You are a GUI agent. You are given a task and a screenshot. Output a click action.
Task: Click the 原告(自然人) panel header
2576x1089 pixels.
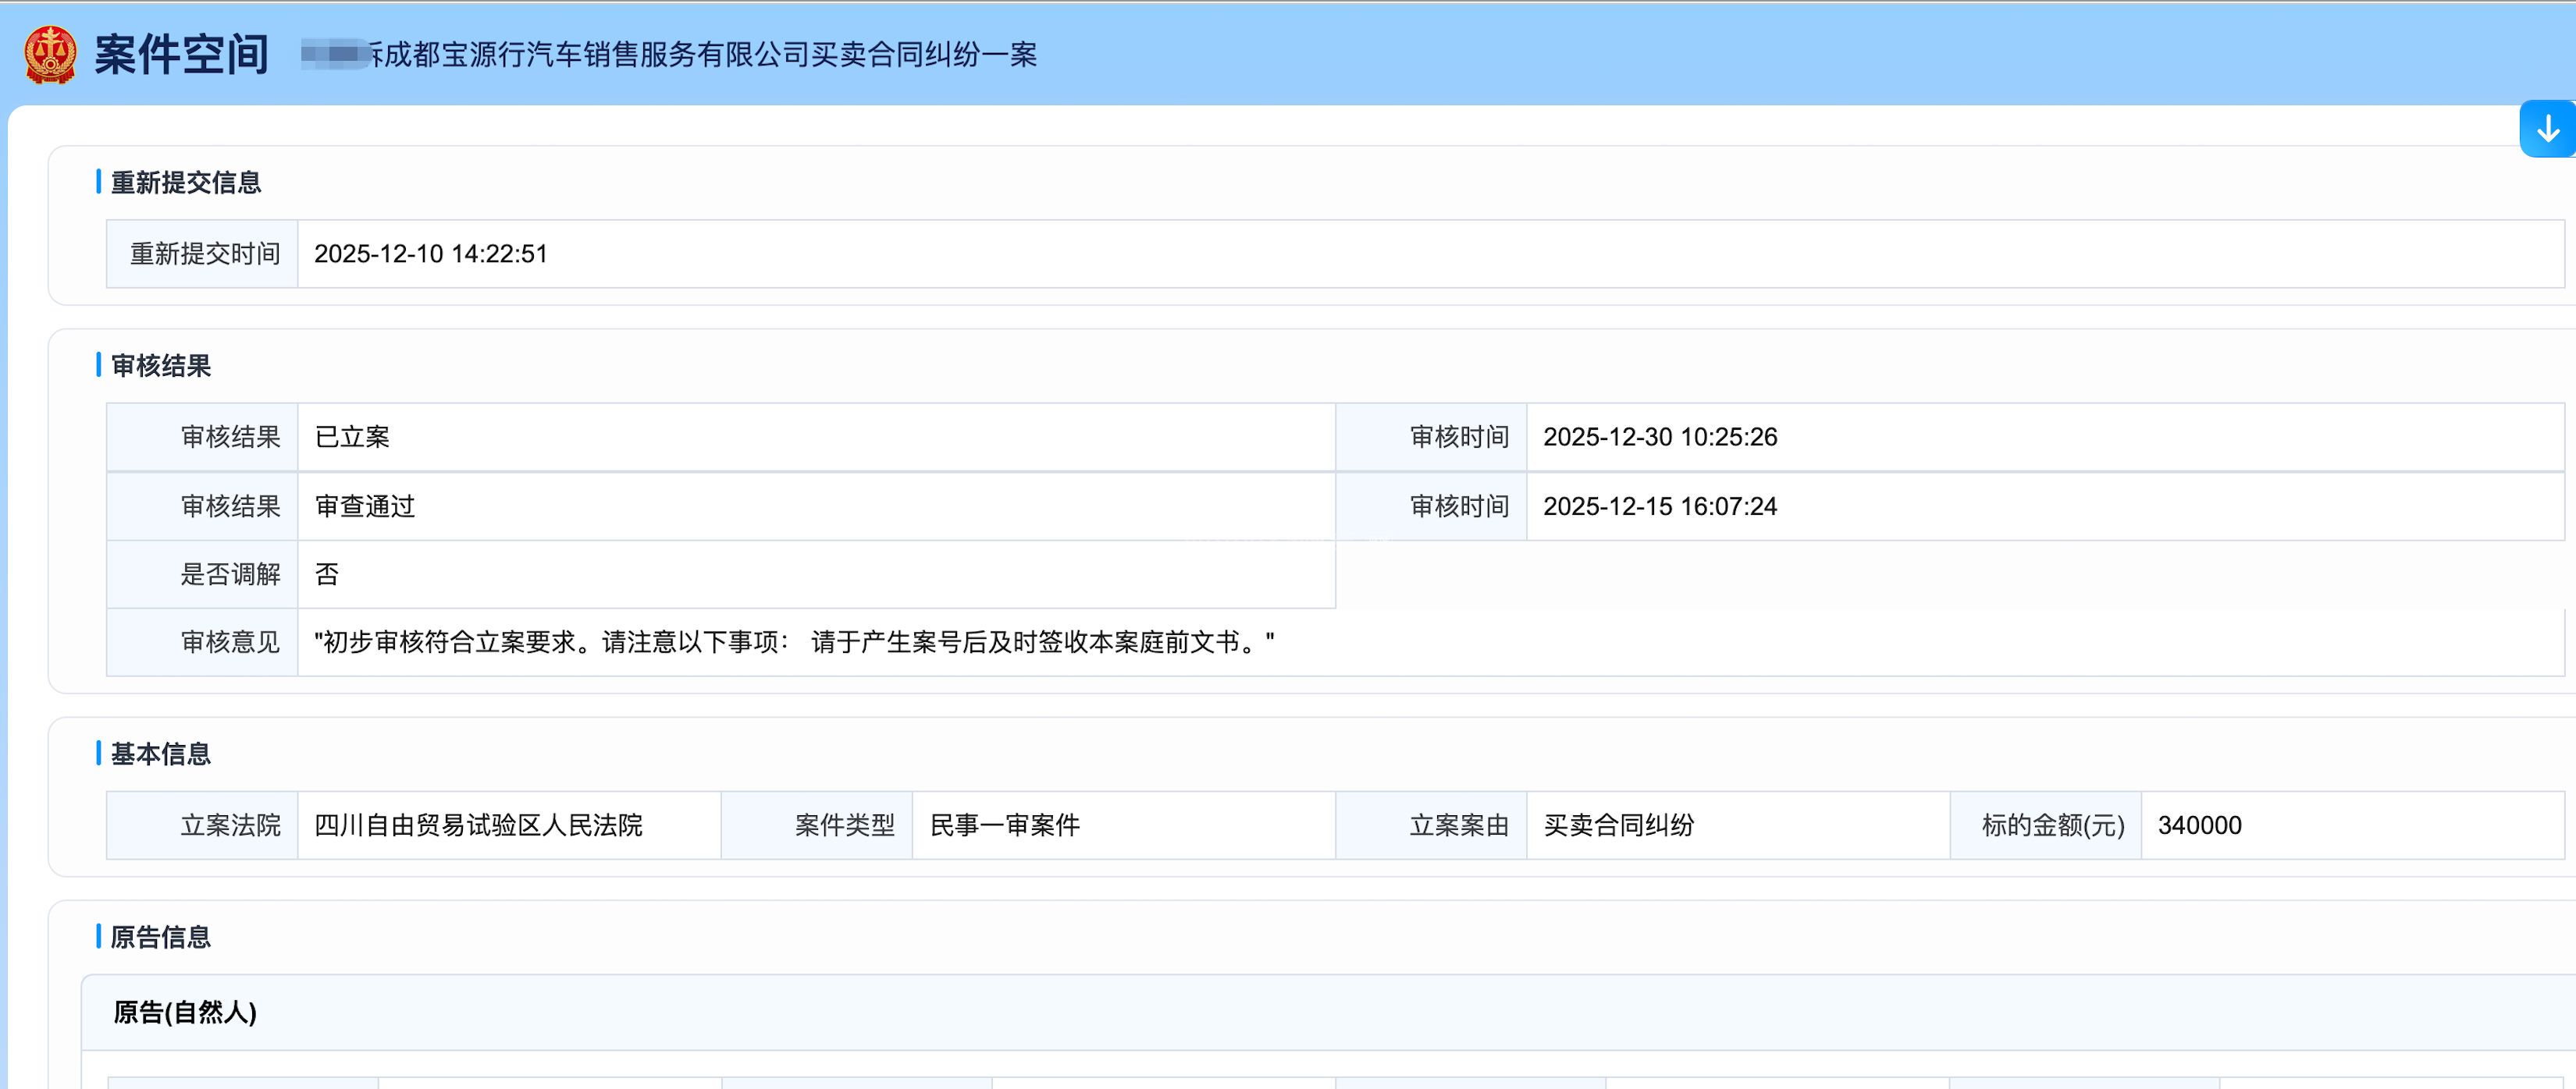click(185, 1012)
